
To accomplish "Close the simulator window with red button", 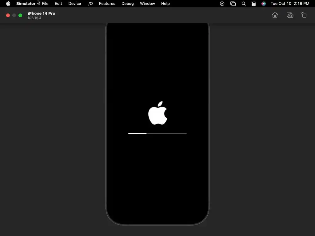I will [8, 15].
